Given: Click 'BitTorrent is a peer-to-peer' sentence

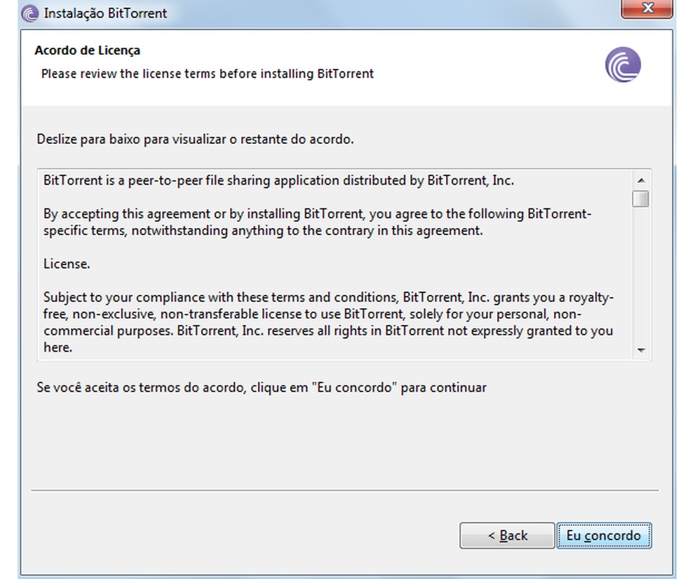Looking at the screenshot, I should point(278,180).
